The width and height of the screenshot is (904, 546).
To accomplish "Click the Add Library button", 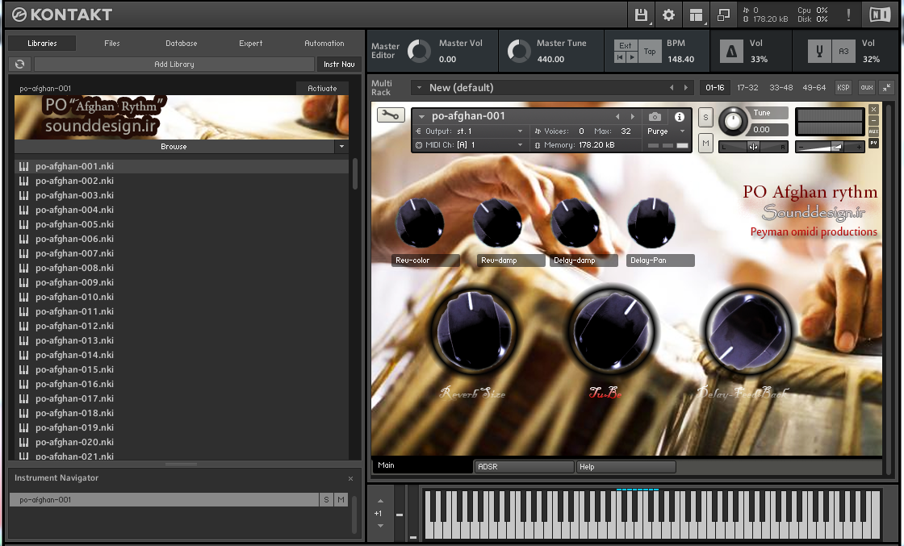I will point(174,64).
